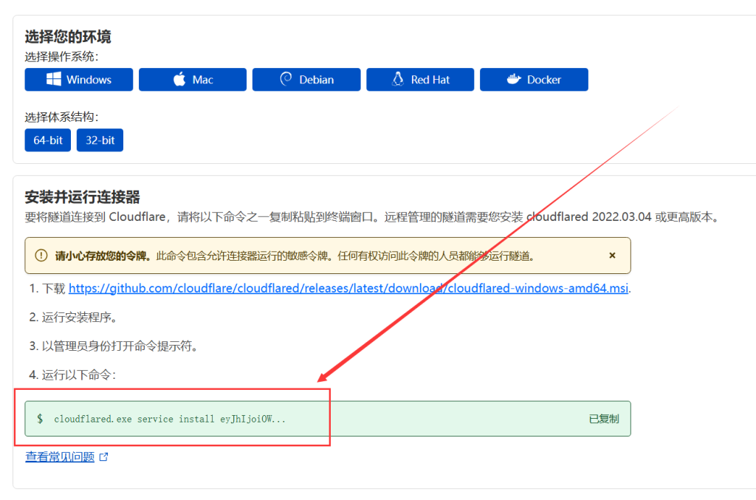Select the 64-bit architecture option
756x500 pixels.
(48, 140)
